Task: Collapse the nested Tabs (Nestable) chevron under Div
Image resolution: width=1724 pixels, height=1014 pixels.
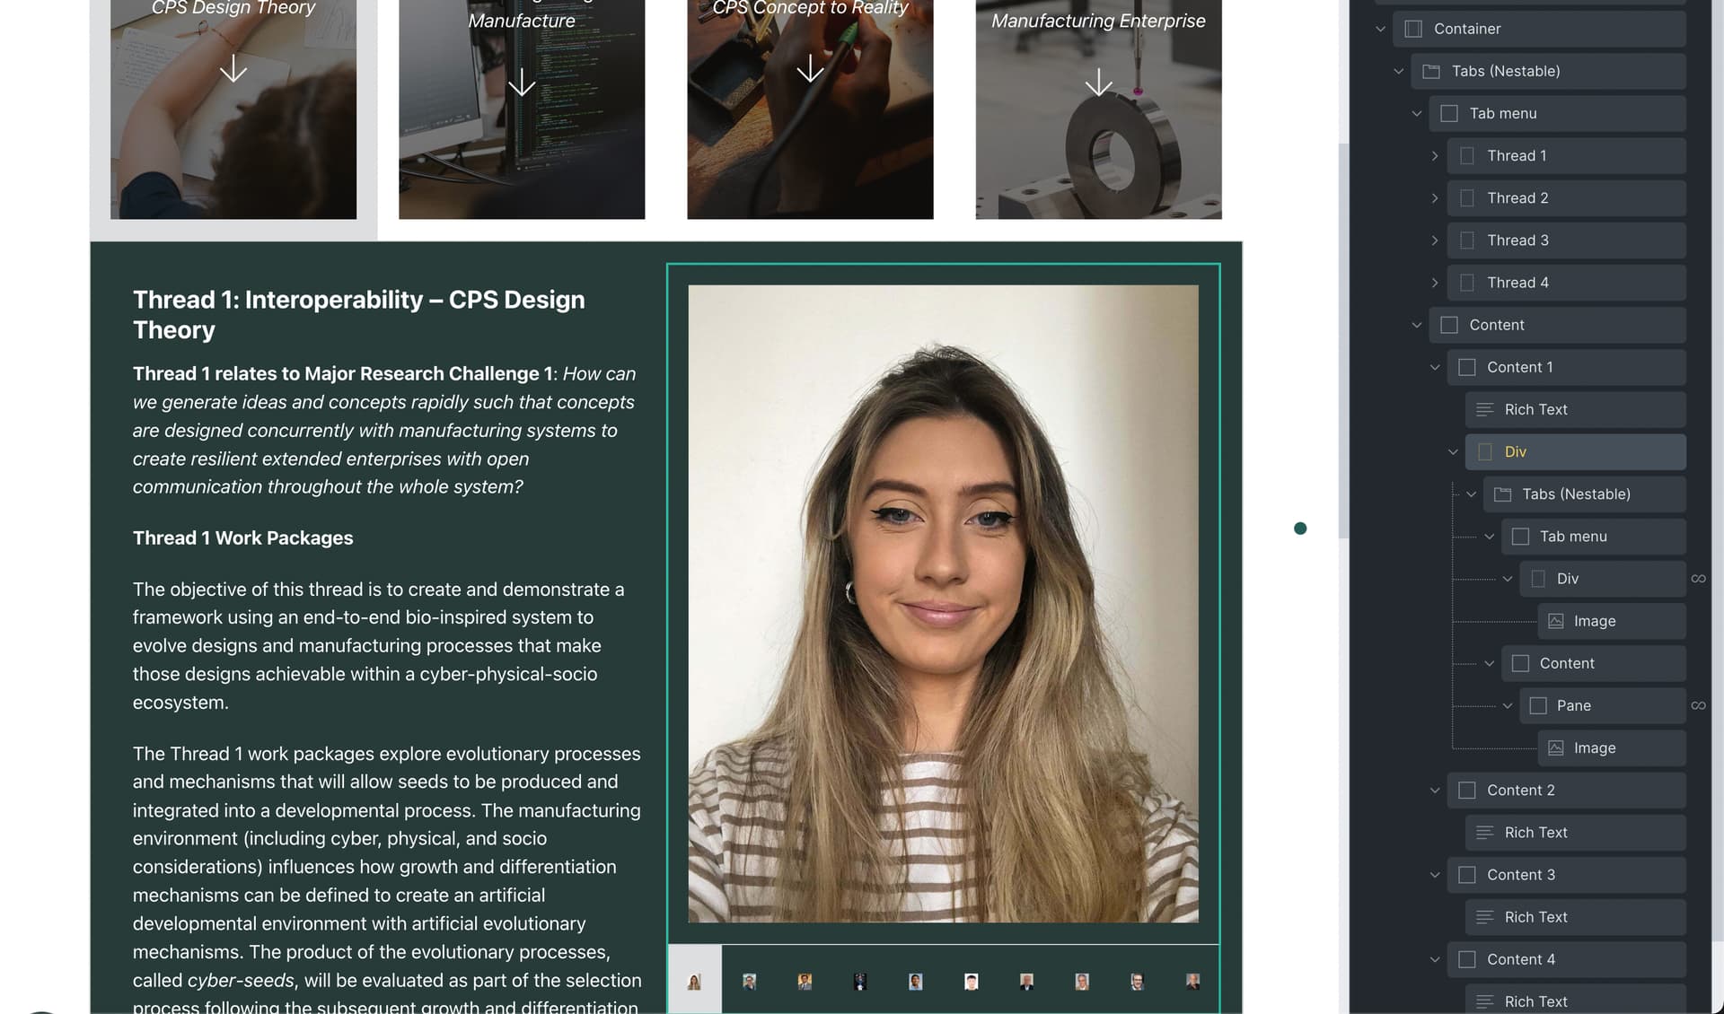Action: coord(1471,494)
